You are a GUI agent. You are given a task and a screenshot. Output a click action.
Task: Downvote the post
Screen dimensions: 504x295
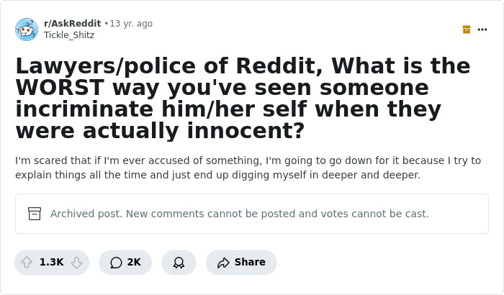click(76, 263)
